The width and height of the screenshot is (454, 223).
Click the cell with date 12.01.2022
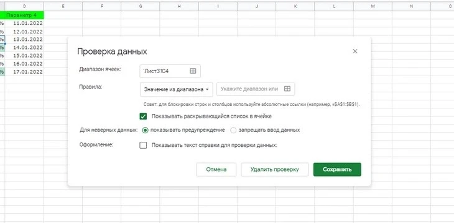pyautogui.click(x=24, y=32)
